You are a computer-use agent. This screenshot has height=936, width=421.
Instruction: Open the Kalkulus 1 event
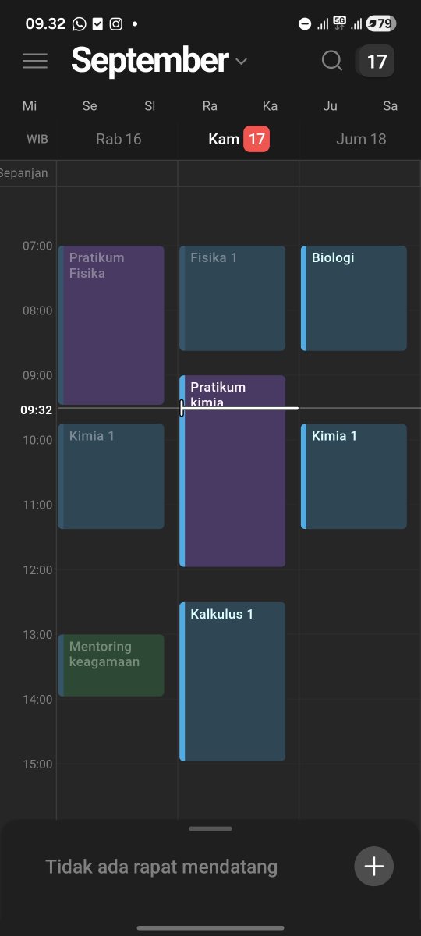[232, 682]
